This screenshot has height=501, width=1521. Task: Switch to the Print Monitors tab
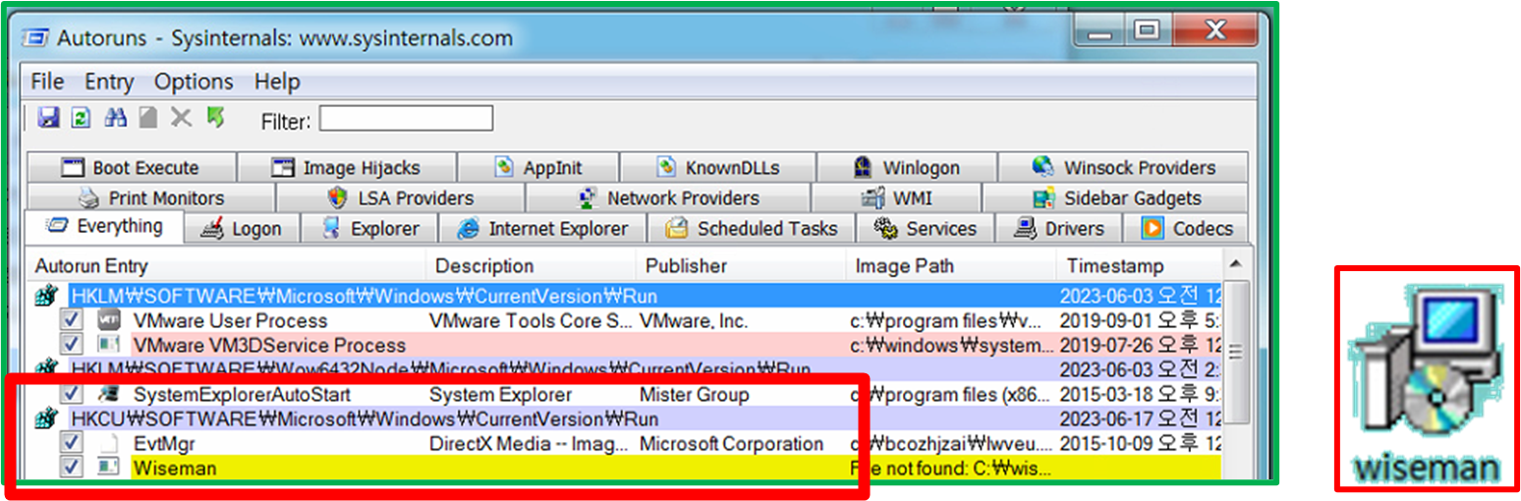151,198
